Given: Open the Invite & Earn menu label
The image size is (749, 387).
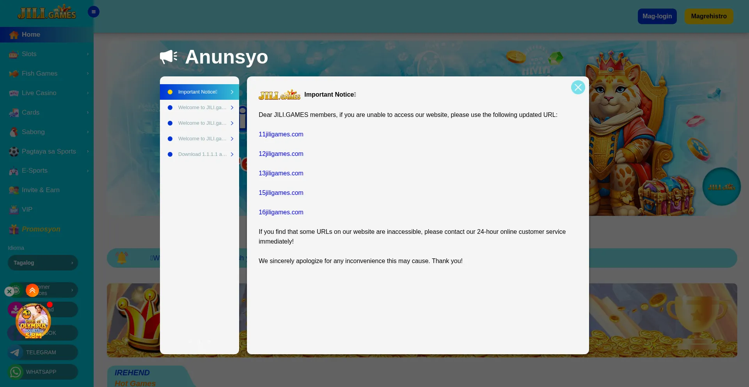Looking at the screenshot, I should pos(41,190).
